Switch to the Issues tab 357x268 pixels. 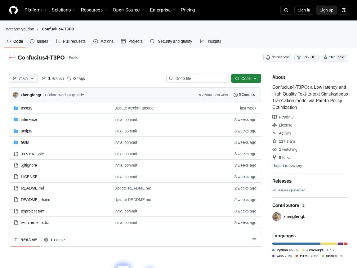(x=39, y=41)
